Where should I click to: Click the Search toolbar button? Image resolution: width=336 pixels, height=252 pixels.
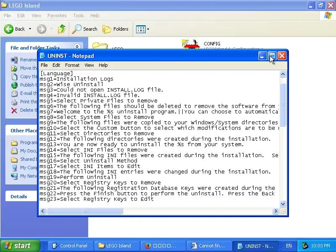point(85,29)
